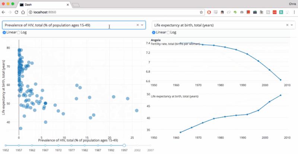
Task: Clear the Prevalence of HIV dropdown selection
Action: coord(137,25)
